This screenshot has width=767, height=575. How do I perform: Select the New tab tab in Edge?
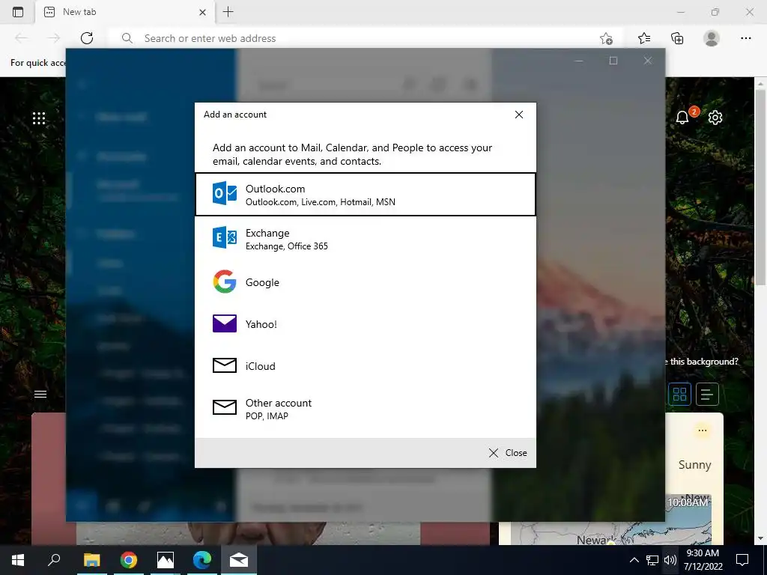coord(125,12)
